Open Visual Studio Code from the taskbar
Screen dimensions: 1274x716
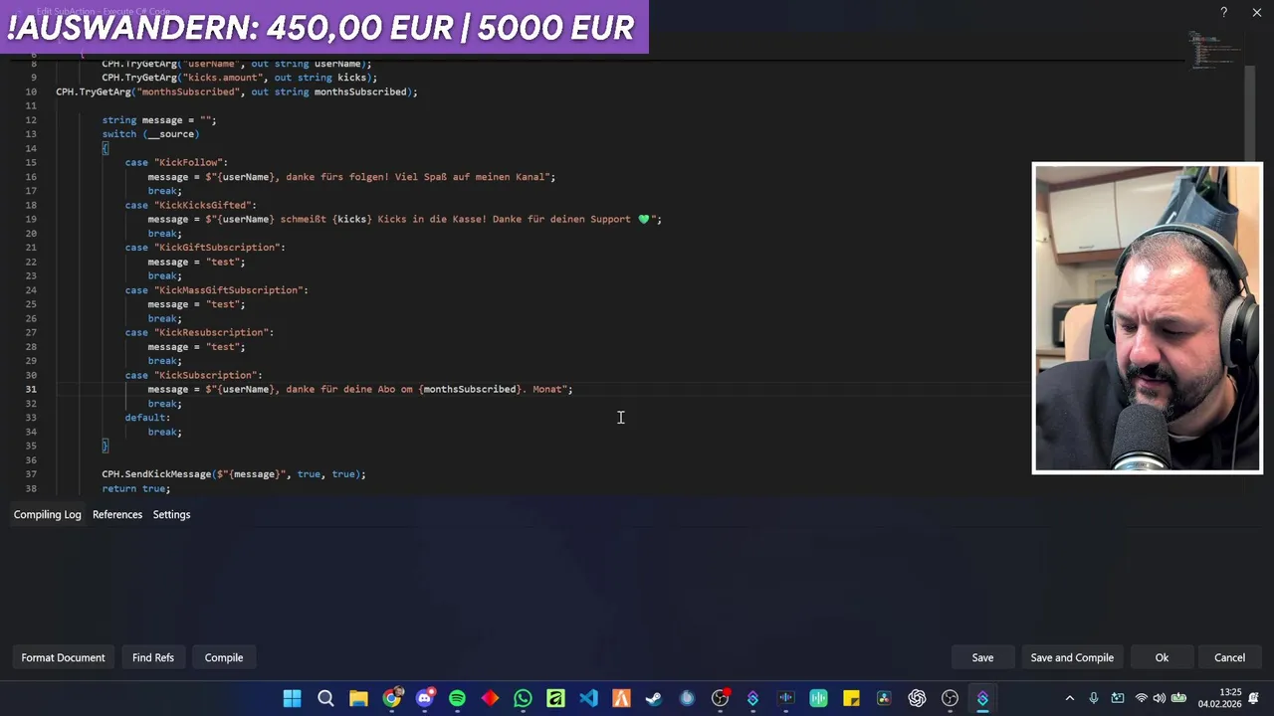click(588, 698)
